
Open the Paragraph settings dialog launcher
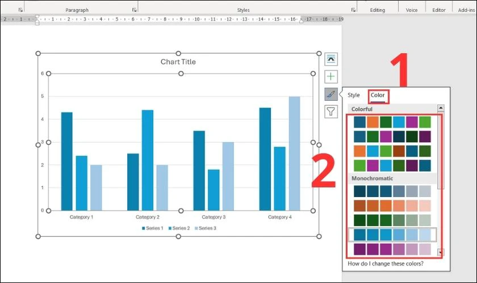pyautogui.click(x=134, y=10)
